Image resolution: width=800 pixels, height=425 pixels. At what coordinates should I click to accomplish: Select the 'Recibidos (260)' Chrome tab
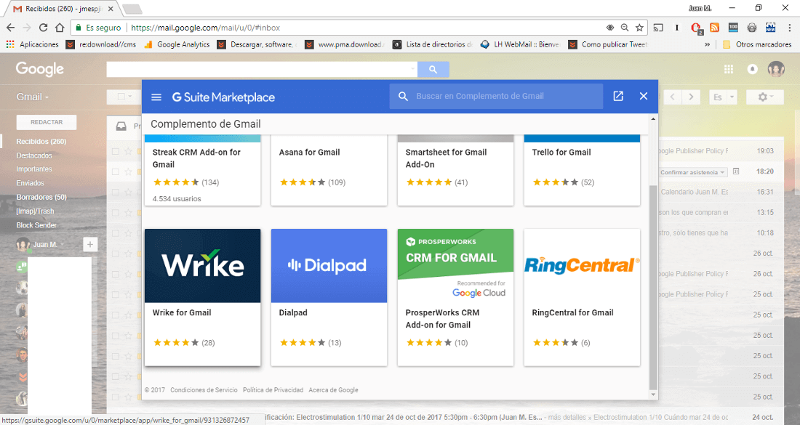click(63, 9)
